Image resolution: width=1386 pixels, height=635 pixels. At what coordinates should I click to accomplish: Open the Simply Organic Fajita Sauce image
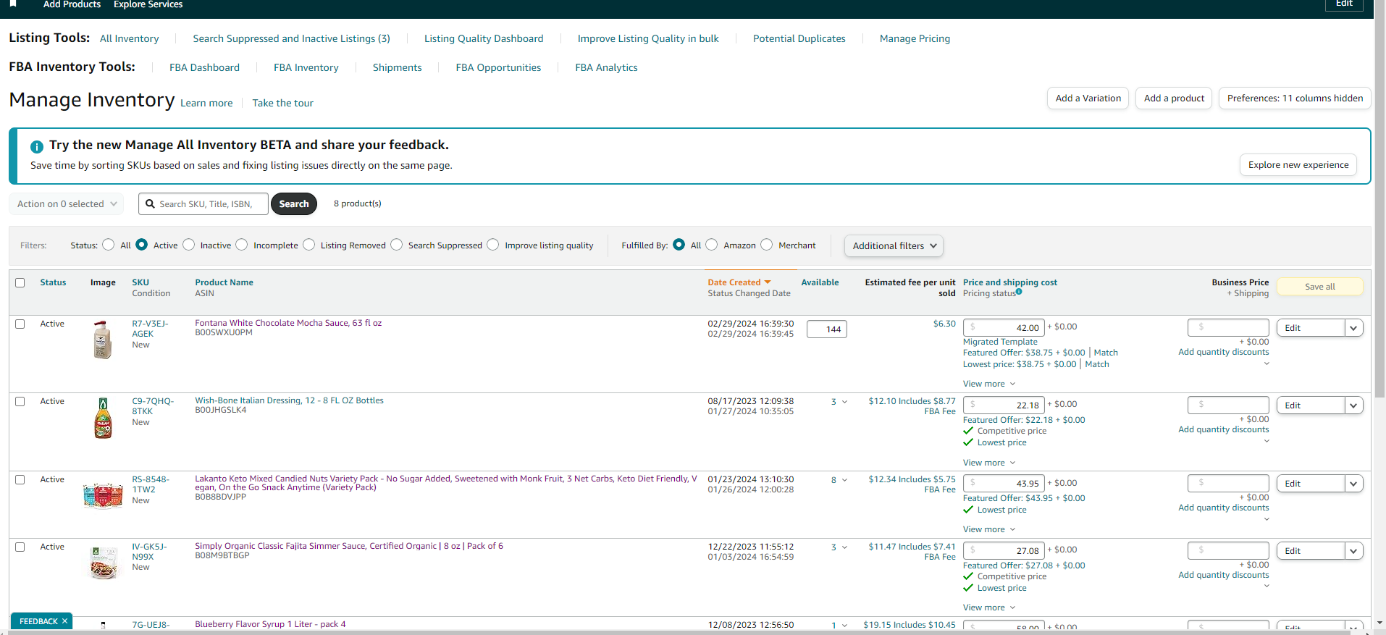103,563
